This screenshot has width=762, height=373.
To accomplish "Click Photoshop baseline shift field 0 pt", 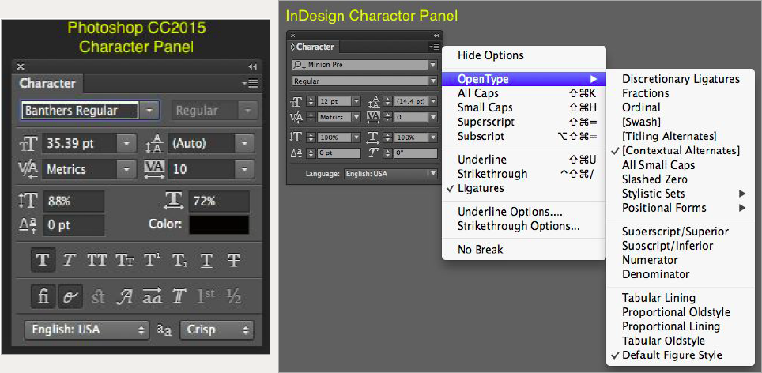I will 74,225.
